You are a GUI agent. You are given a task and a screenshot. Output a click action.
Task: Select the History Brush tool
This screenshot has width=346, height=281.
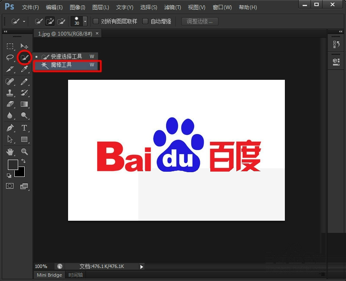pos(24,93)
